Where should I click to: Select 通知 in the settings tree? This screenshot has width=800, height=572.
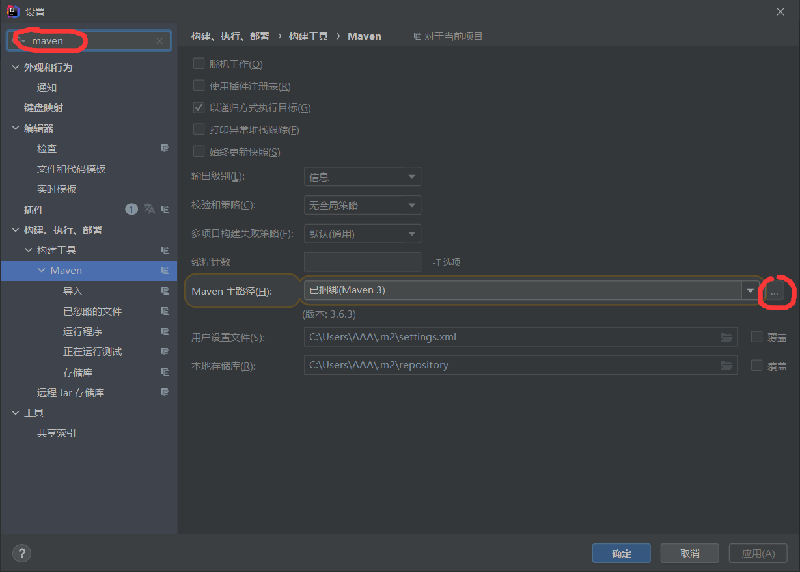47,88
